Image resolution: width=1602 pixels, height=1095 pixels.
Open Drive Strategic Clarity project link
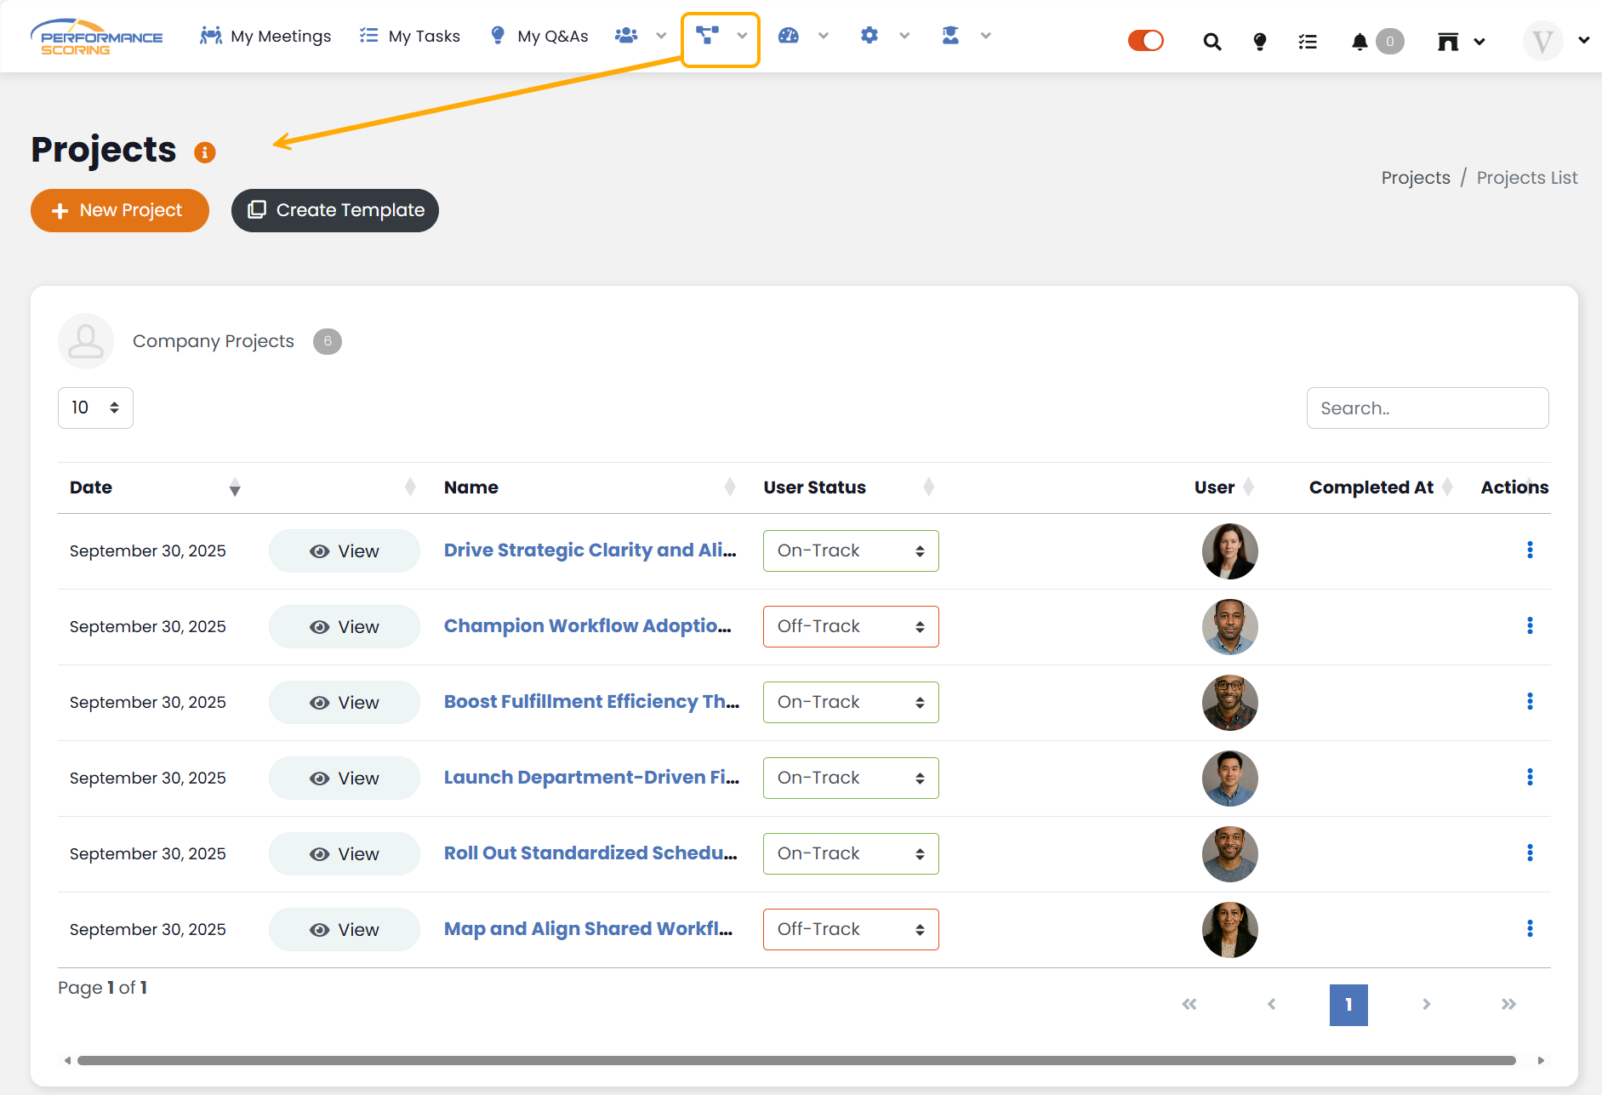590,550
